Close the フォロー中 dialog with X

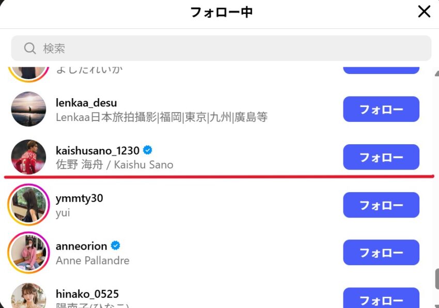pos(424,12)
